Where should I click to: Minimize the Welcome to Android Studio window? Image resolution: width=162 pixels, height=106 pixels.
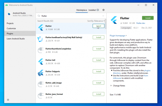(x=138, y=5)
